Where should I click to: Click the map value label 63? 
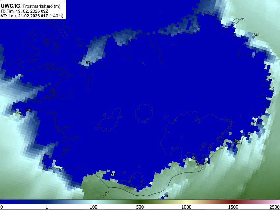[x=88, y=62]
